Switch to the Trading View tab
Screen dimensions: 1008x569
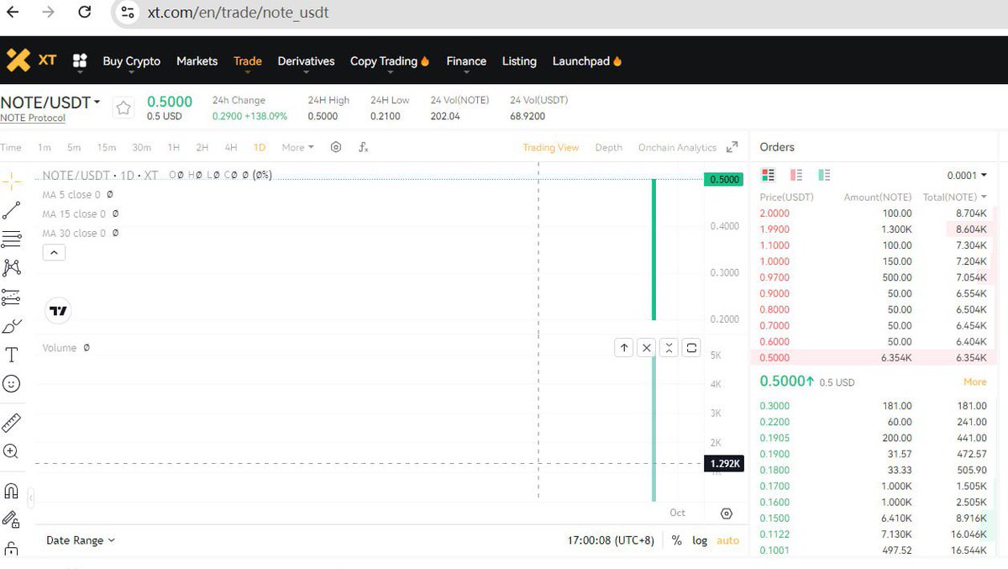(x=550, y=147)
